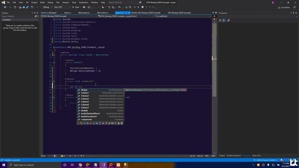Viewport: 299px width, 168px height.
Task: Switch to the Users.cs tab
Action: [67, 13]
